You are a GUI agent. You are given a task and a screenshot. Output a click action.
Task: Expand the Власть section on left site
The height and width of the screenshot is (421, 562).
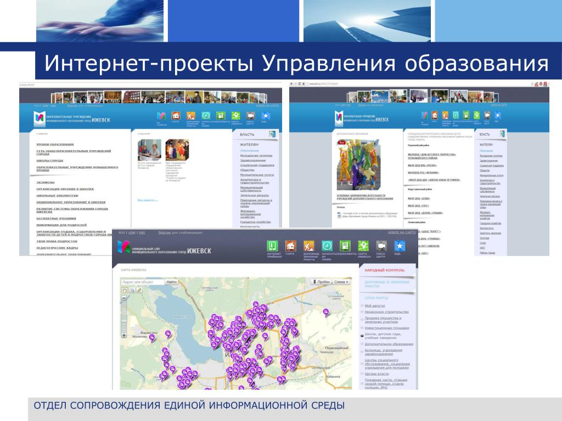tap(247, 134)
